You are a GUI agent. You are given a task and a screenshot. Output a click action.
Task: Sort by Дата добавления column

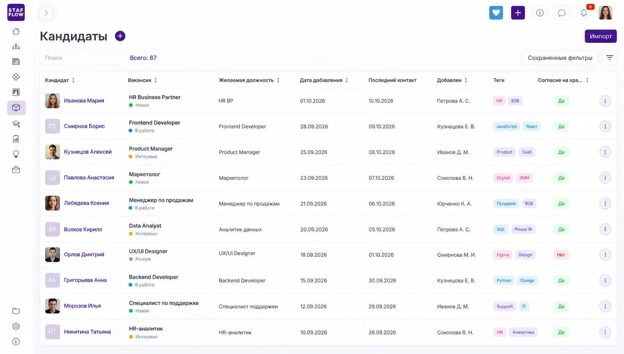click(346, 80)
